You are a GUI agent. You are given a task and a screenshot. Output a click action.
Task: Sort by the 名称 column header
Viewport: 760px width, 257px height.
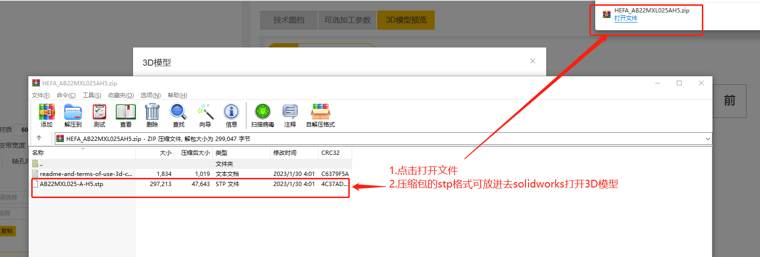(x=38, y=153)
